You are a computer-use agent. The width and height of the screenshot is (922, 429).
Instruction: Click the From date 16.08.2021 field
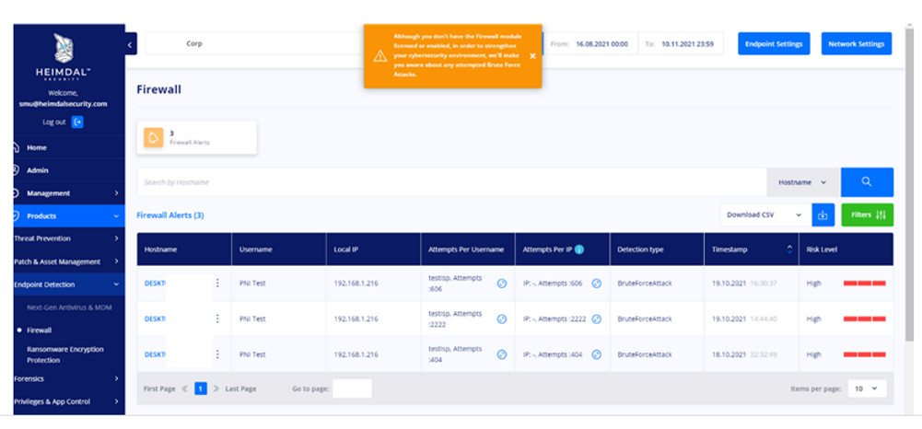[x=591, y=43]
